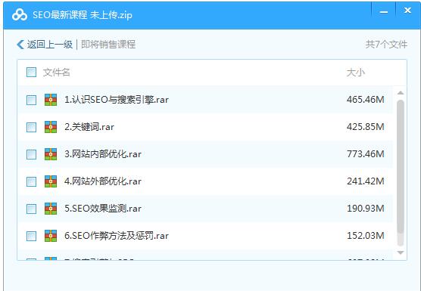
Task: Click the RAR icon for 6.SEO作弊方法及惩罚.rar
Action: click(51, 236)
